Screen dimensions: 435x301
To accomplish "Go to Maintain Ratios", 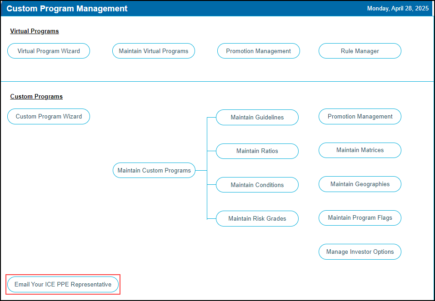I will click(257, 151).
